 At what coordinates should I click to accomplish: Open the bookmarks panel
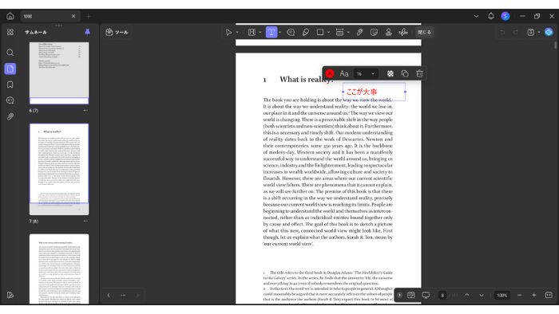[x=10, y=84]
